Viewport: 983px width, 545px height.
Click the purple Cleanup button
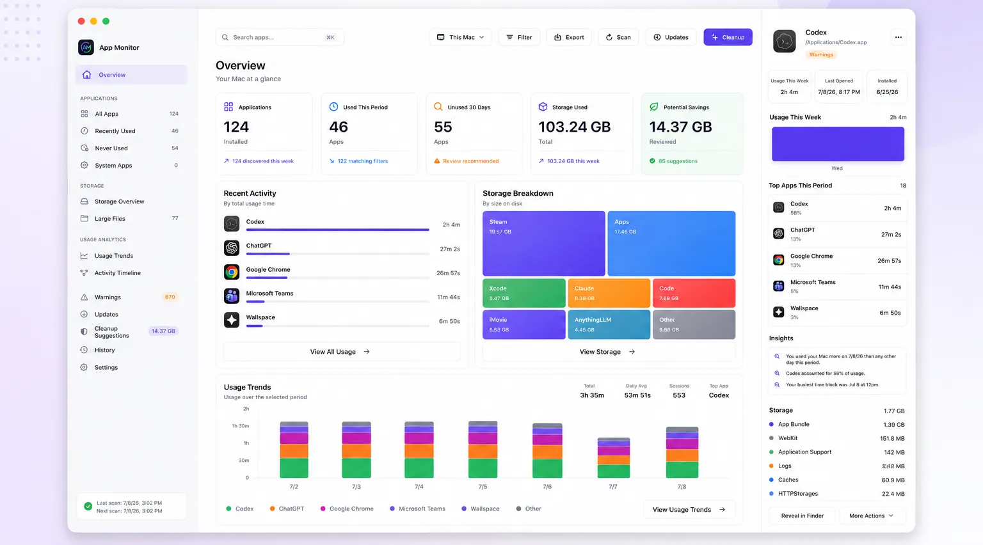point(728,37)
